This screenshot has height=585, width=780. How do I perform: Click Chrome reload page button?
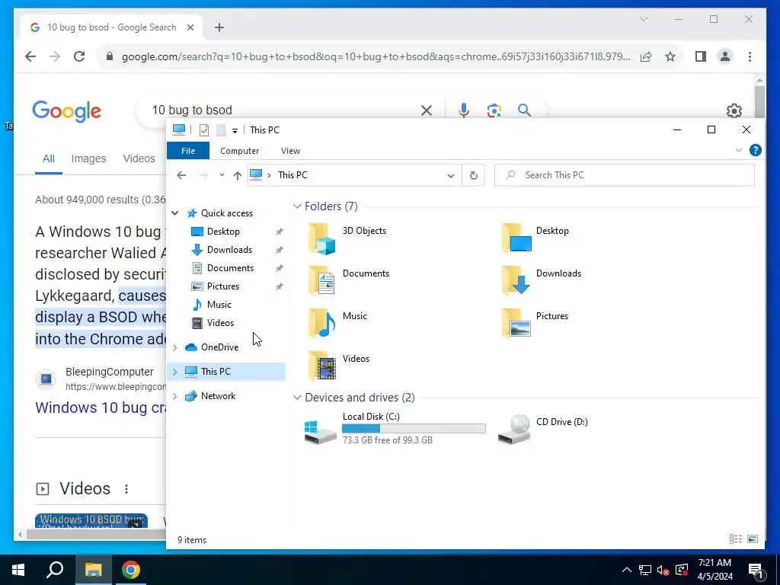click(79, 56)
